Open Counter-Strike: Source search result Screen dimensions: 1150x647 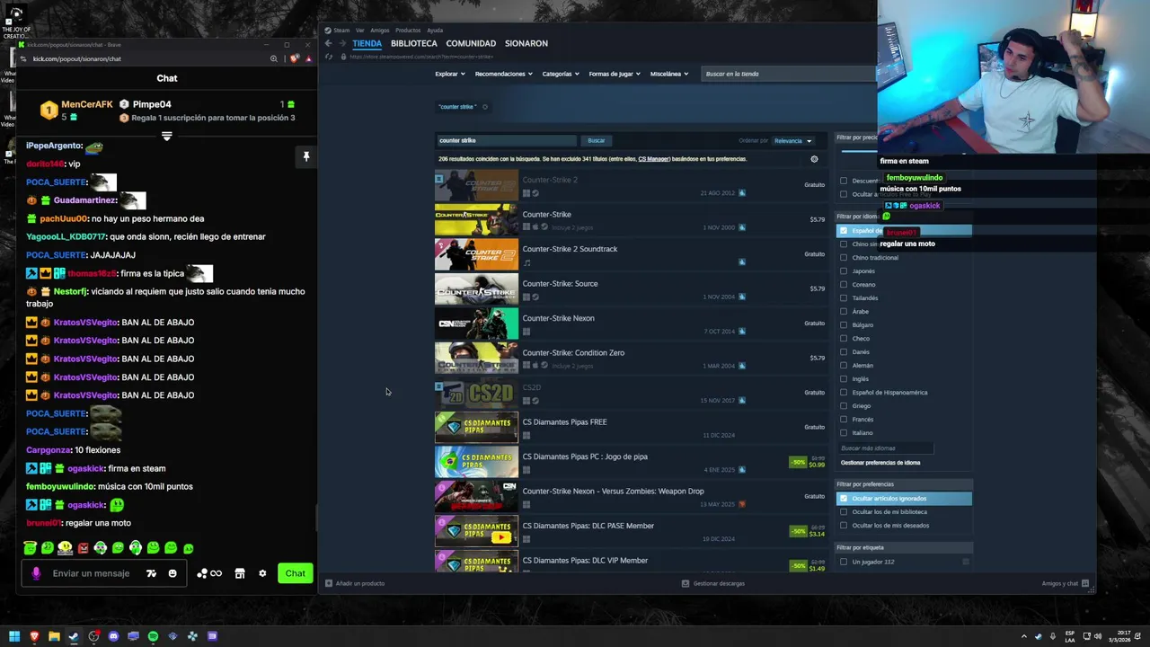click(630, 289)
